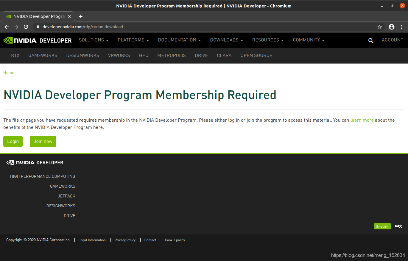Open the Privacy Policy link
The image size is (408, 261).
tap(125, 240)
